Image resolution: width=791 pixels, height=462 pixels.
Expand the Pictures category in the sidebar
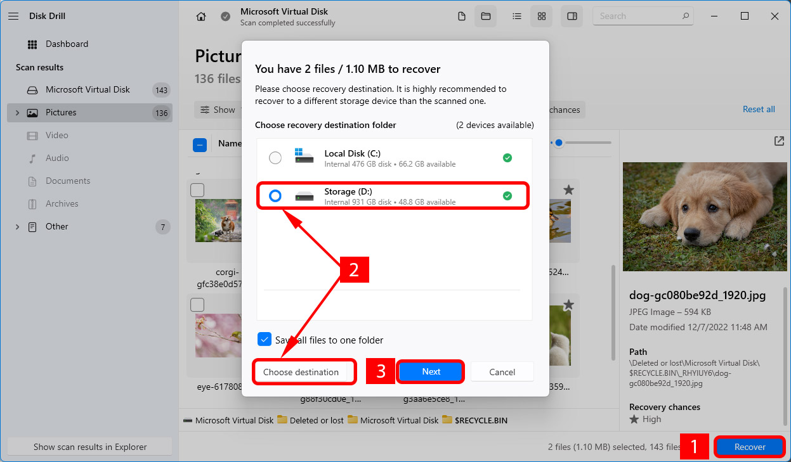pos(17,112)
